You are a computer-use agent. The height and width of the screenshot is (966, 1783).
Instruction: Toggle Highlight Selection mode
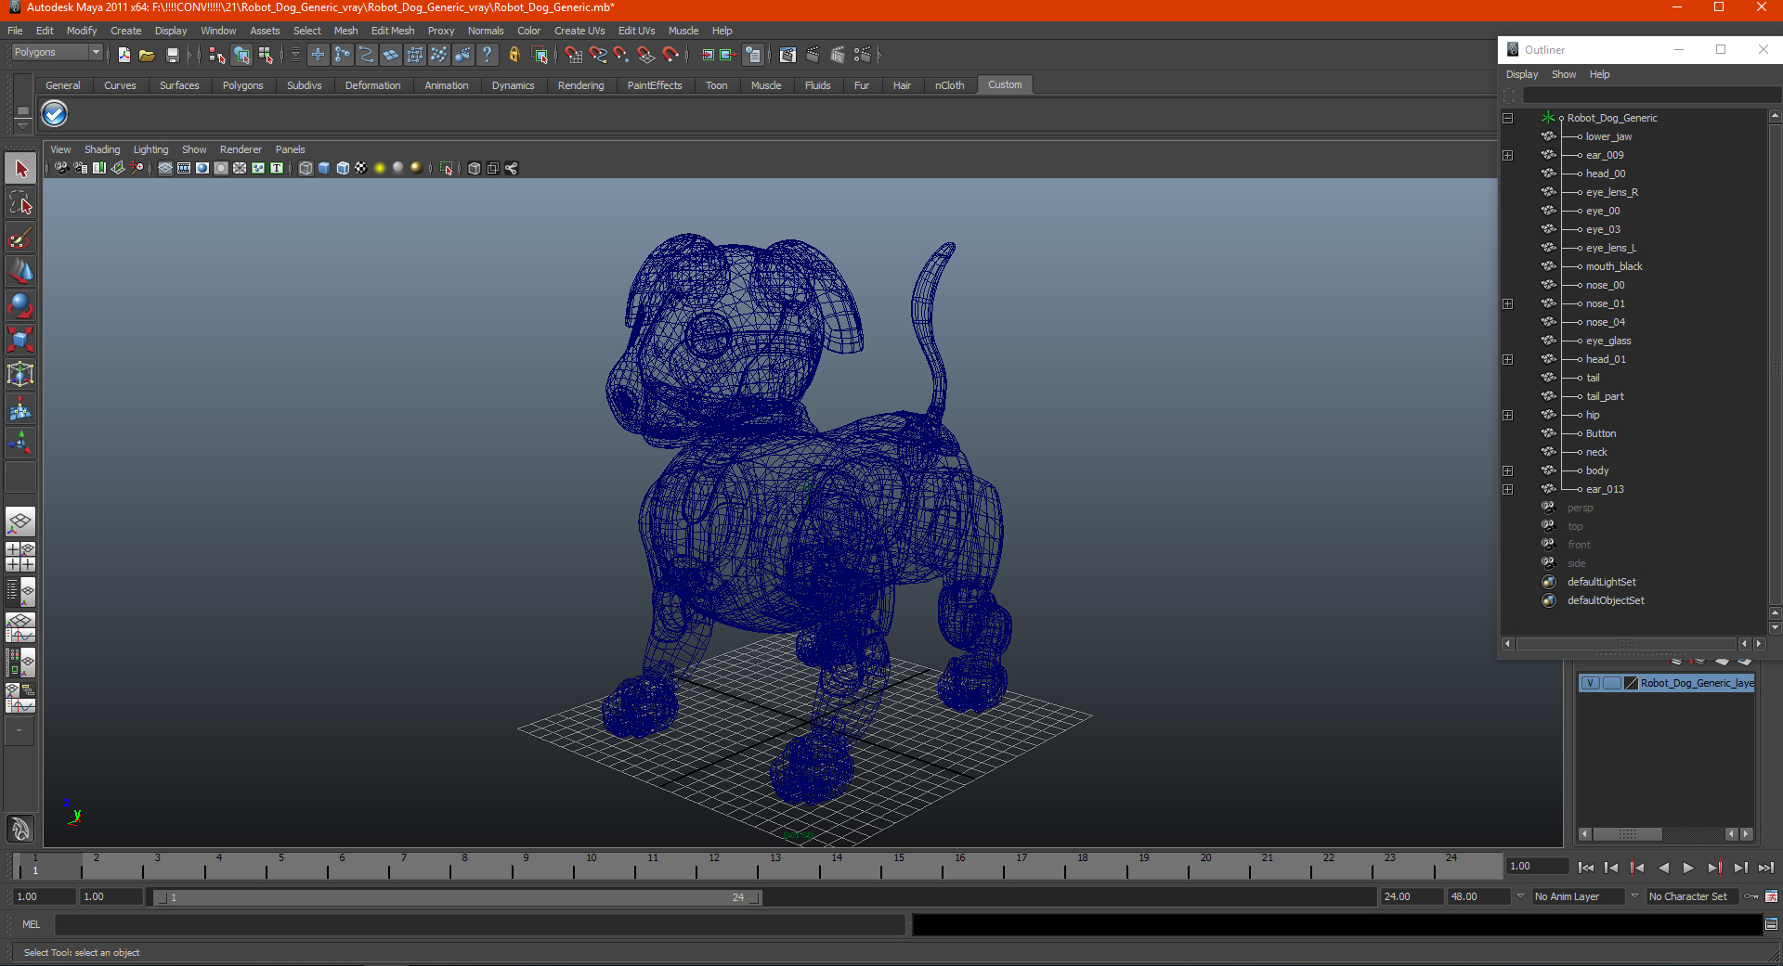(540, 56)
